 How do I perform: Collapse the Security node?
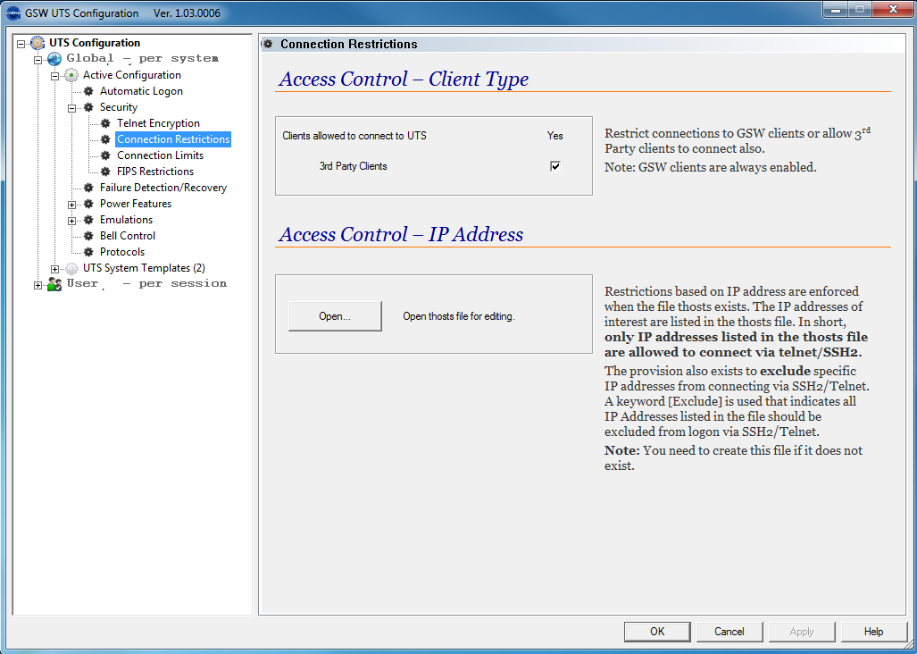(72, 108)
